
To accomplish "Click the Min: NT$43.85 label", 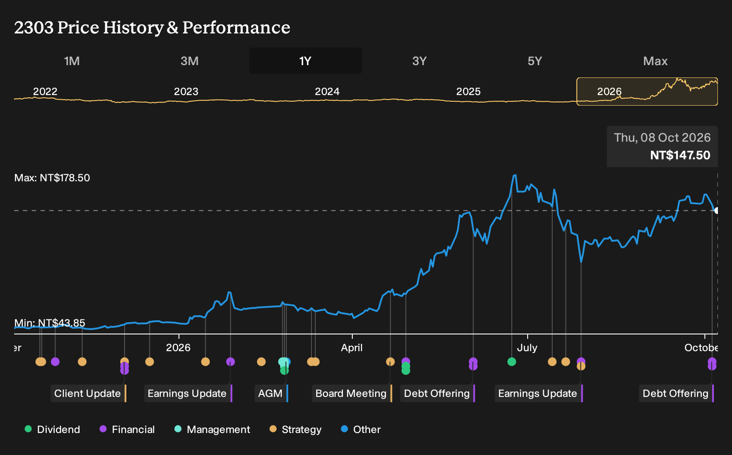I will coord(50,323).
